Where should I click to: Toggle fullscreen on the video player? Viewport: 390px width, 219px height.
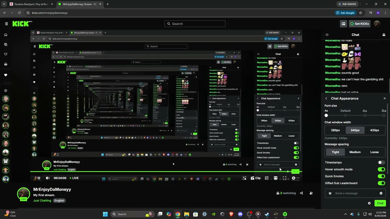point(285,178)
